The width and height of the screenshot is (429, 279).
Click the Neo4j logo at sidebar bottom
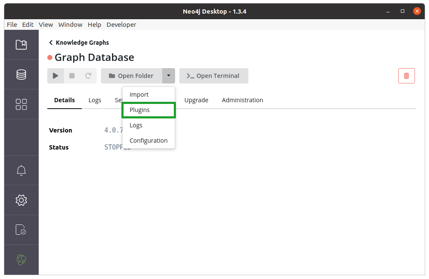tap(21, 259)
